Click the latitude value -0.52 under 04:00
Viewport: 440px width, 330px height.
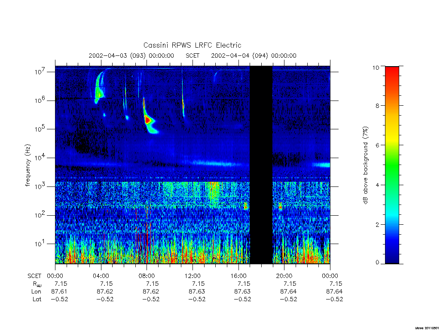[105, 299]
